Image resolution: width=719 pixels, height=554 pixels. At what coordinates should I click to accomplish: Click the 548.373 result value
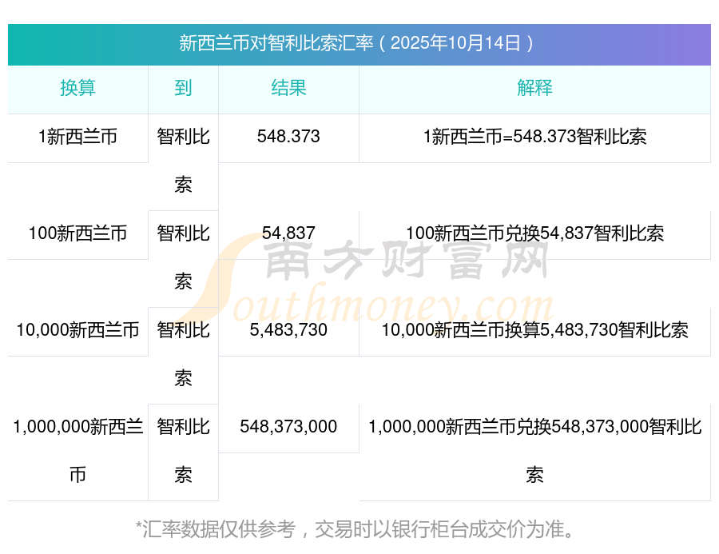click(288, 137)
